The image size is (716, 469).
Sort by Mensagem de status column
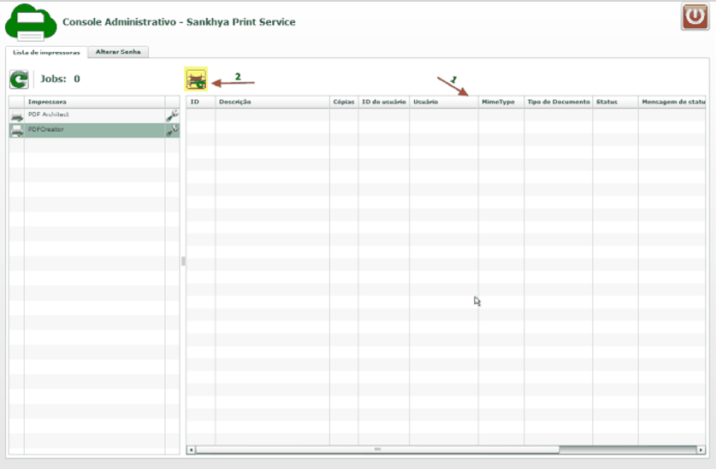(672, 102)
